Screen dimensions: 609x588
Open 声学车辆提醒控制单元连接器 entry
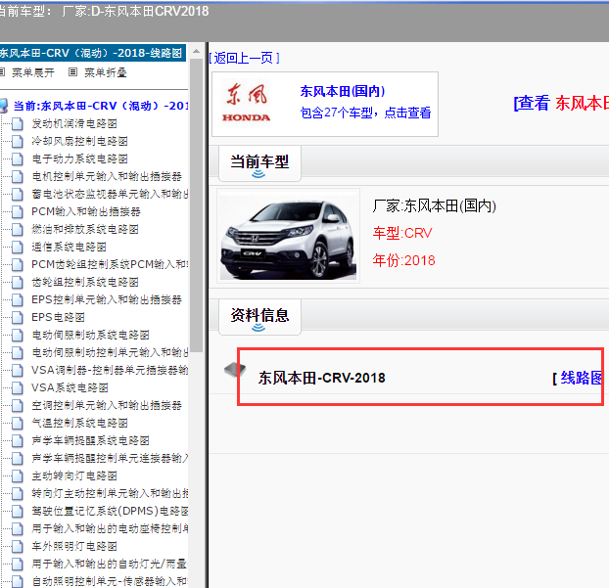(x=110, y=459)
